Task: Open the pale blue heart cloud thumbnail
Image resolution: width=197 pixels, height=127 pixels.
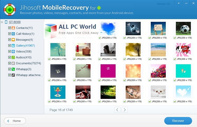Action: (183, 92)
